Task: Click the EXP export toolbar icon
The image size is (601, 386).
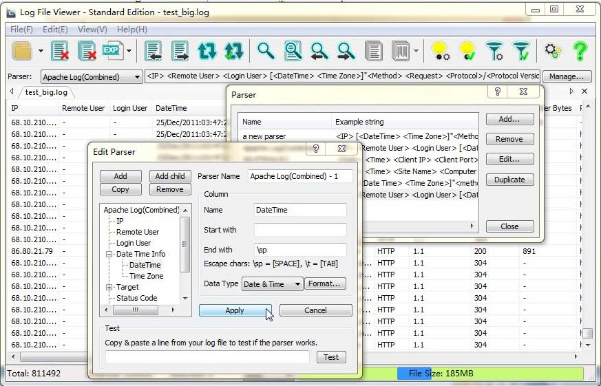Action: coord(112,51)
